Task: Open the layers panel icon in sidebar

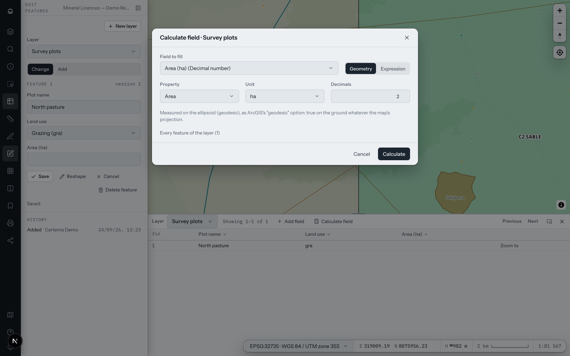Action: tap(10, 32)
